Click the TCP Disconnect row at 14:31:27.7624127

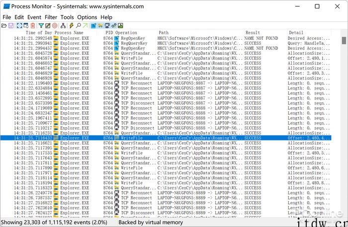pyautogui.click(x=166, y=213)
